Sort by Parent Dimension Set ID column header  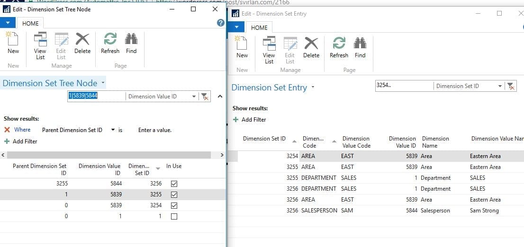39,169
